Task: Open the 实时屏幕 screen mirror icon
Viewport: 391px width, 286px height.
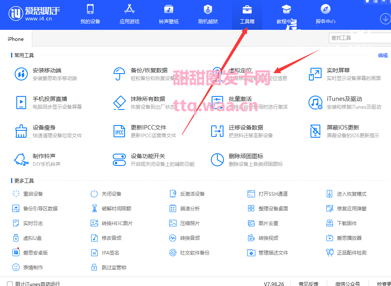Action: point(315,74)
